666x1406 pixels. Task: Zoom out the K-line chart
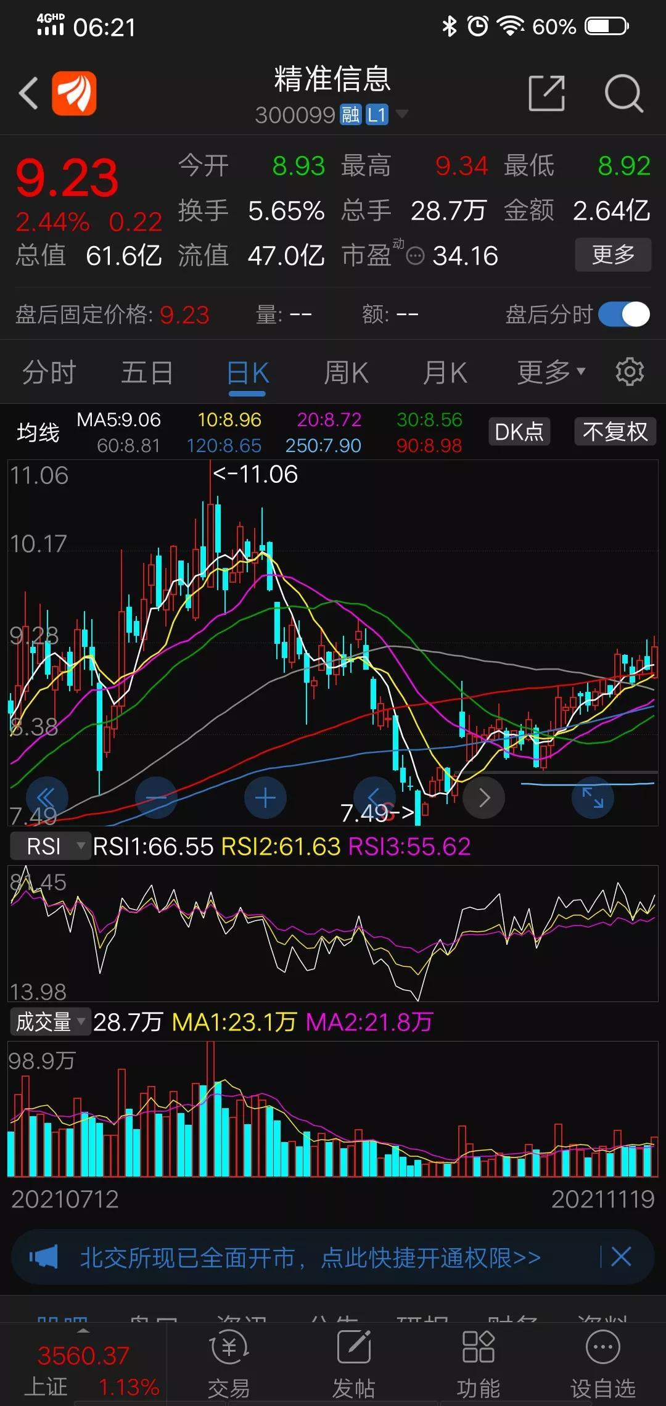coord(156,797)
